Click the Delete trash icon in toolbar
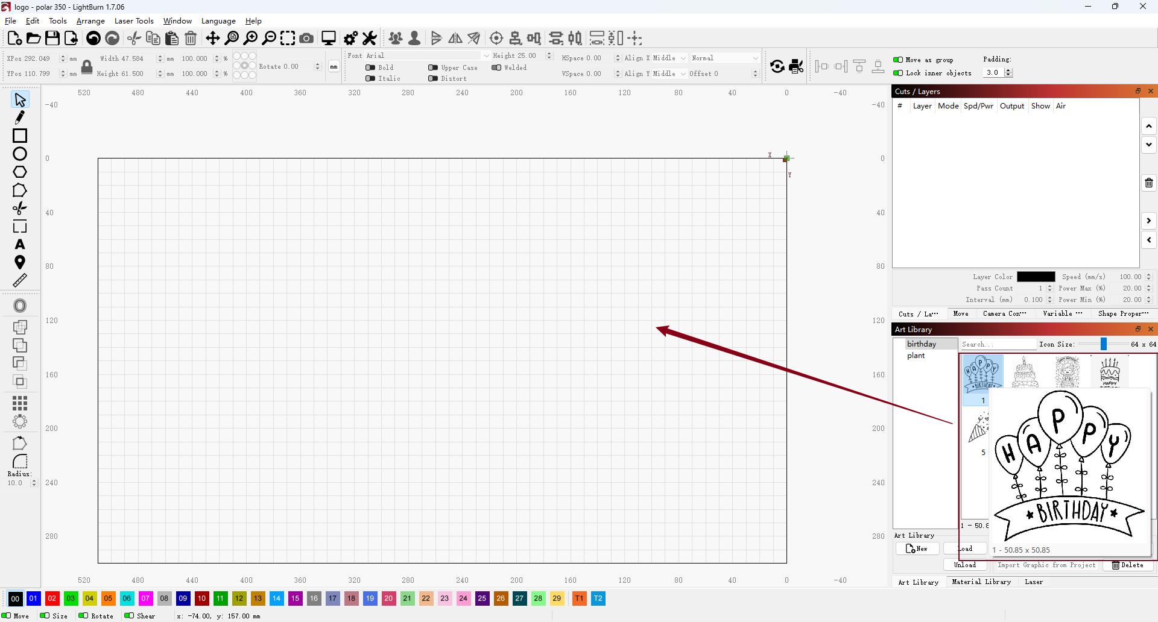Viewport: 1158px width, 622px height. pyautogui.click(x=191, y=38)
